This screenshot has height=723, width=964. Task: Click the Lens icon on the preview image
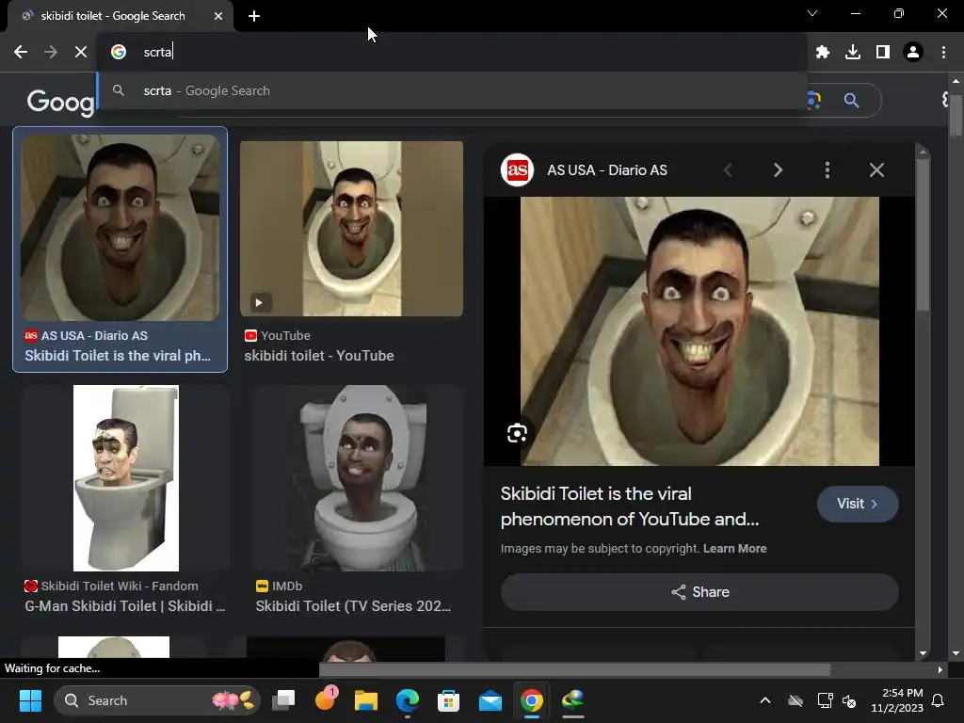pos(517,433)
